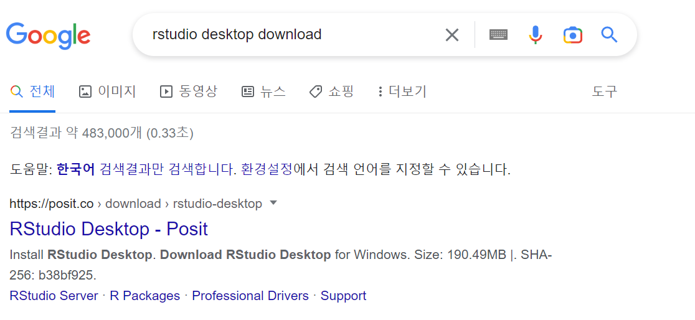The height and width of the screenshot is (320, 695).
Task: Start voice search with microphone
Action: click(536, 35)
